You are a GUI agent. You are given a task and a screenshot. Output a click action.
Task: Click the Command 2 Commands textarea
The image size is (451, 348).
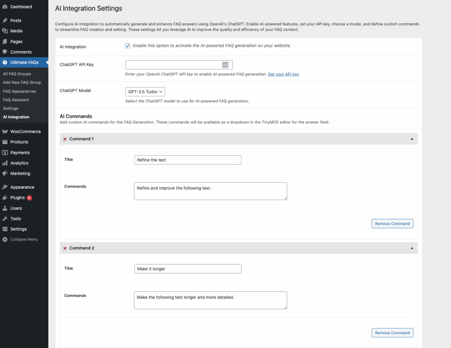211,300
